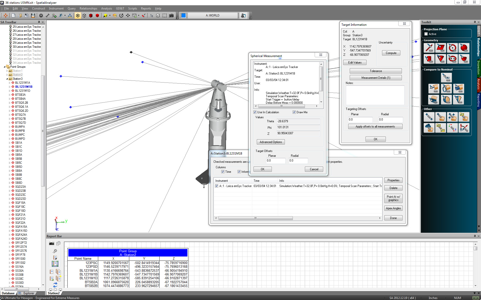The image size is (481, 300).
Task: Toggle the Draw Me checkbox
Action: point(294,112)
